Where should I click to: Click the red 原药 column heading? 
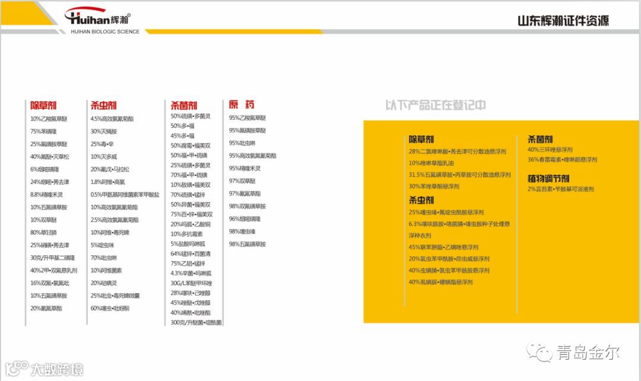(x=242, y=104)
